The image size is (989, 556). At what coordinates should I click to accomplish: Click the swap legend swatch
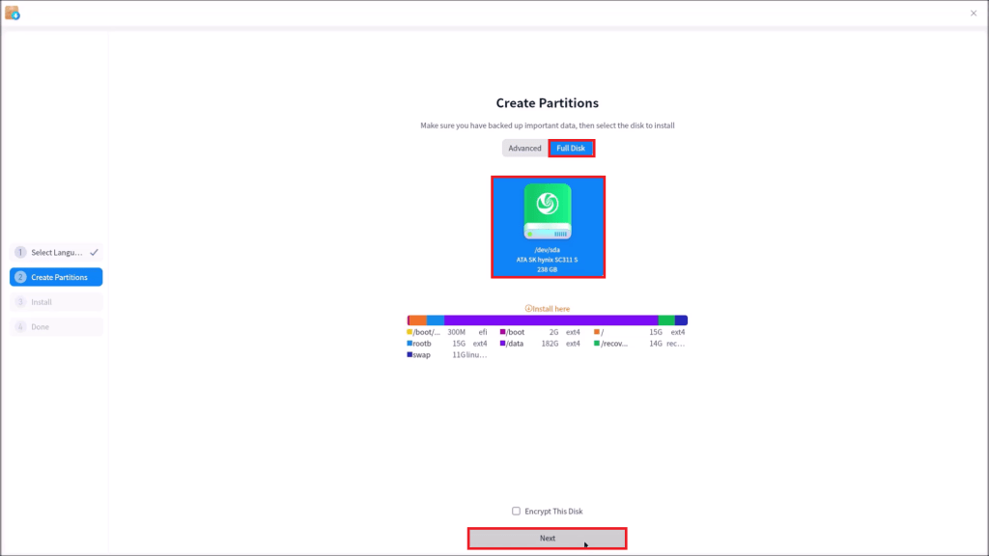[x=410, y=355]
